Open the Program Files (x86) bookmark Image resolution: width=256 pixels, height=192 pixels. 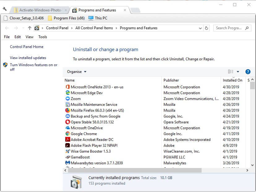[x=66, y=18]
